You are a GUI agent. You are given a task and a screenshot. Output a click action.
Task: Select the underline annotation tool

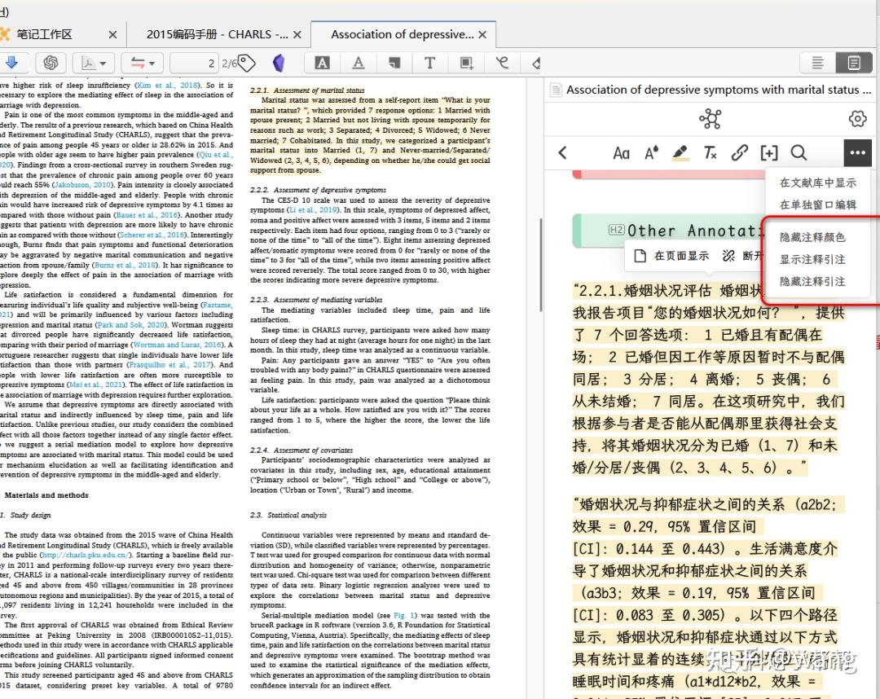359,63
